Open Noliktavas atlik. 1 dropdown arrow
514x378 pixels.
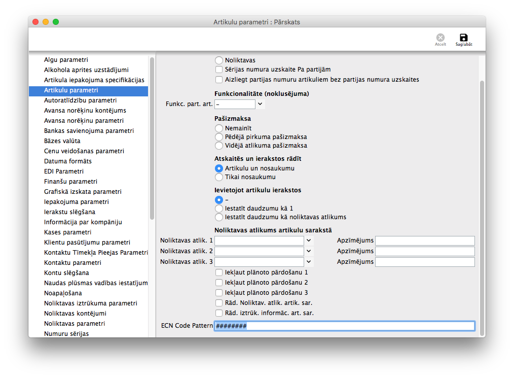tap(309, 240)
